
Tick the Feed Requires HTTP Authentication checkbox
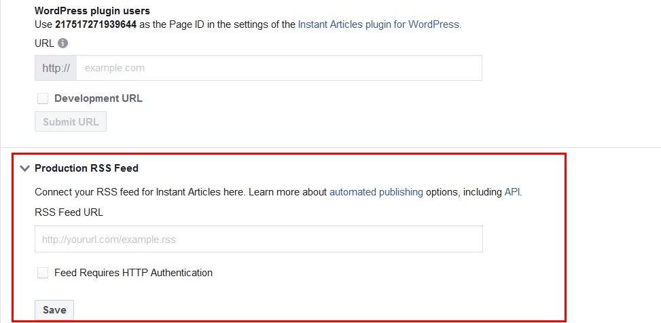43,273
